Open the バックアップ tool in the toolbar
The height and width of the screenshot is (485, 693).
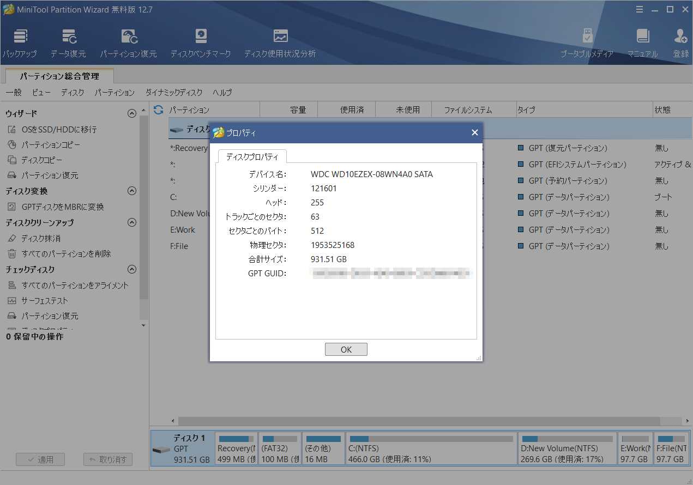pyautogui.click(x=20, y=43)
